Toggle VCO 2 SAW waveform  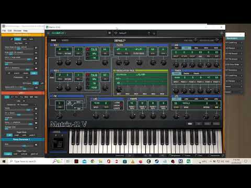coord(92,79)
